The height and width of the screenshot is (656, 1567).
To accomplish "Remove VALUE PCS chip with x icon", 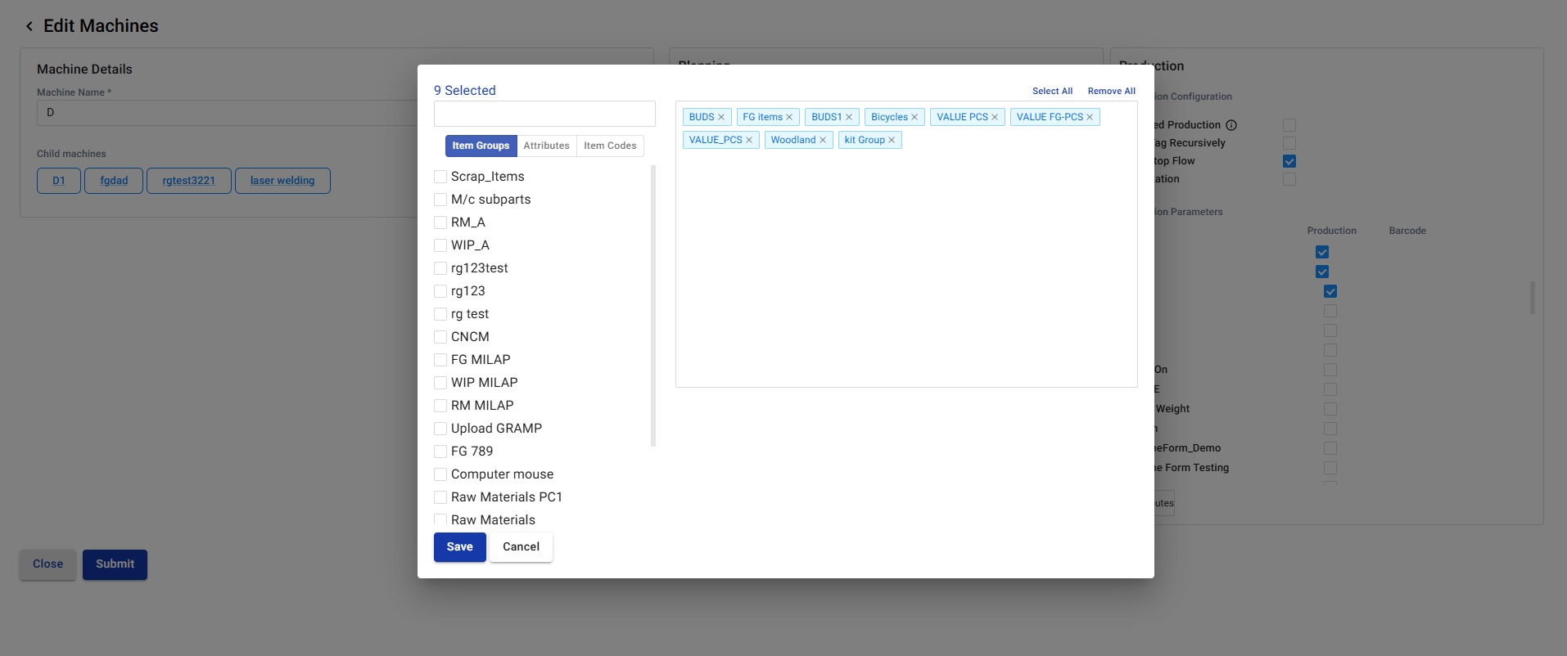I will tap(995, 118).
